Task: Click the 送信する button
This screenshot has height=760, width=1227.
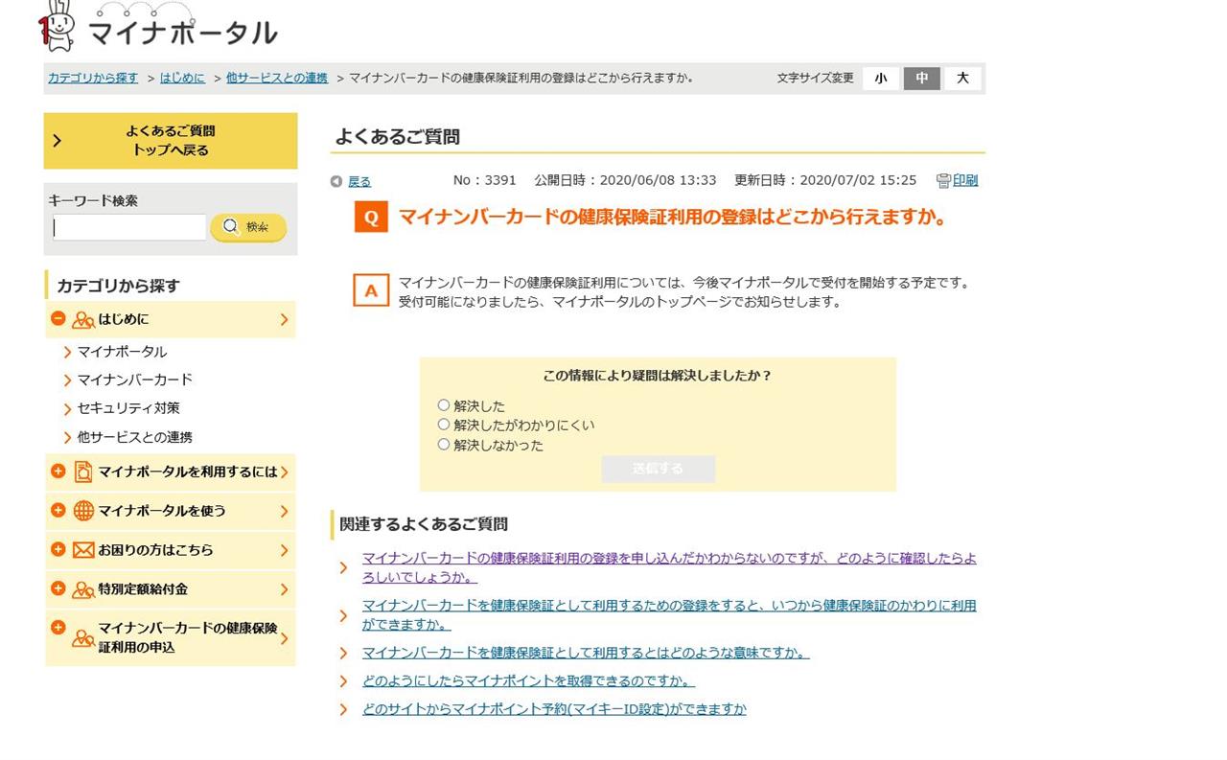Action: pyautogui.click(x=659, y=469)
